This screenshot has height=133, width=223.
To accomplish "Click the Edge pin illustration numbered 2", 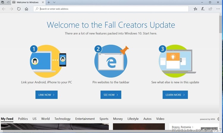I will click(x=111, y=61).
